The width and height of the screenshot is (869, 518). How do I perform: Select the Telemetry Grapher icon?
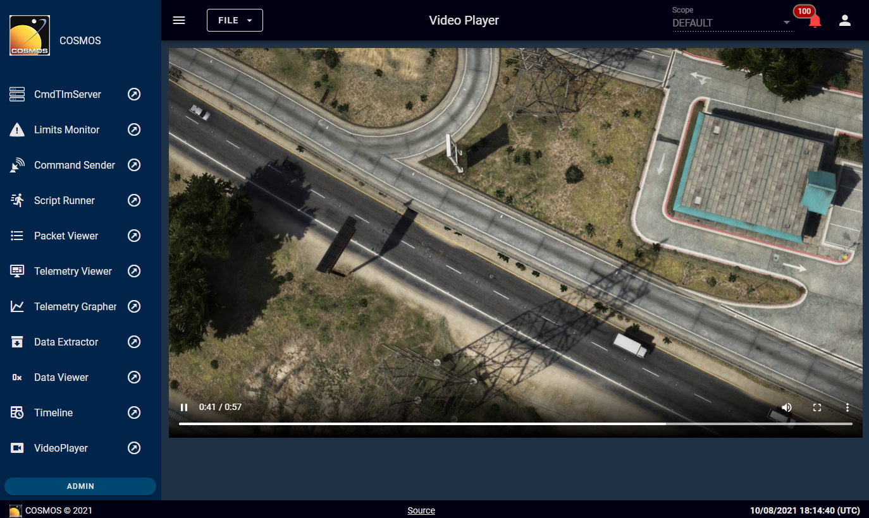[x=17, y=306]
